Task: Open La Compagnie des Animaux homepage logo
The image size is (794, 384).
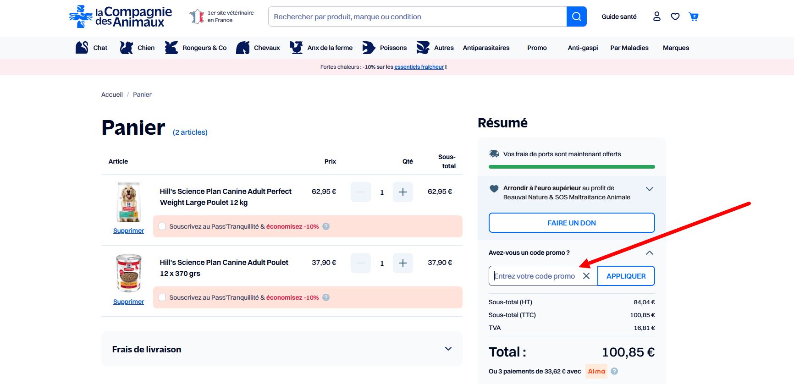Action: [x=121, y=16]
